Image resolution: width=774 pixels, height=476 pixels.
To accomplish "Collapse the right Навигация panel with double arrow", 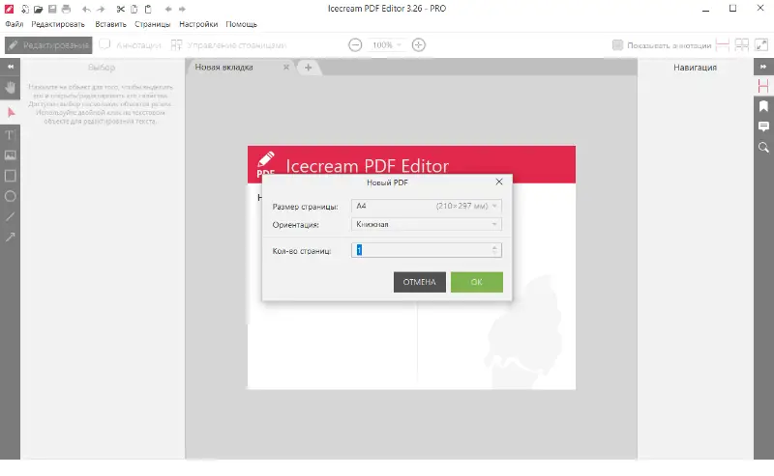I will tap(763, 67).
